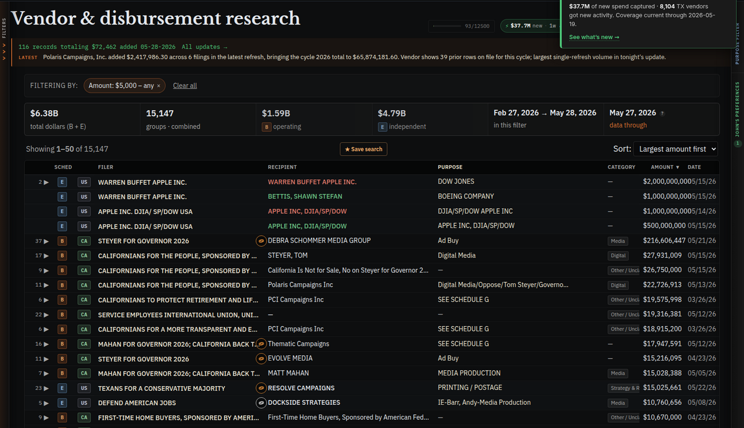
Task: Select the Media category tag on the MATT MAHAN row
Action: [x=618, y=373]
